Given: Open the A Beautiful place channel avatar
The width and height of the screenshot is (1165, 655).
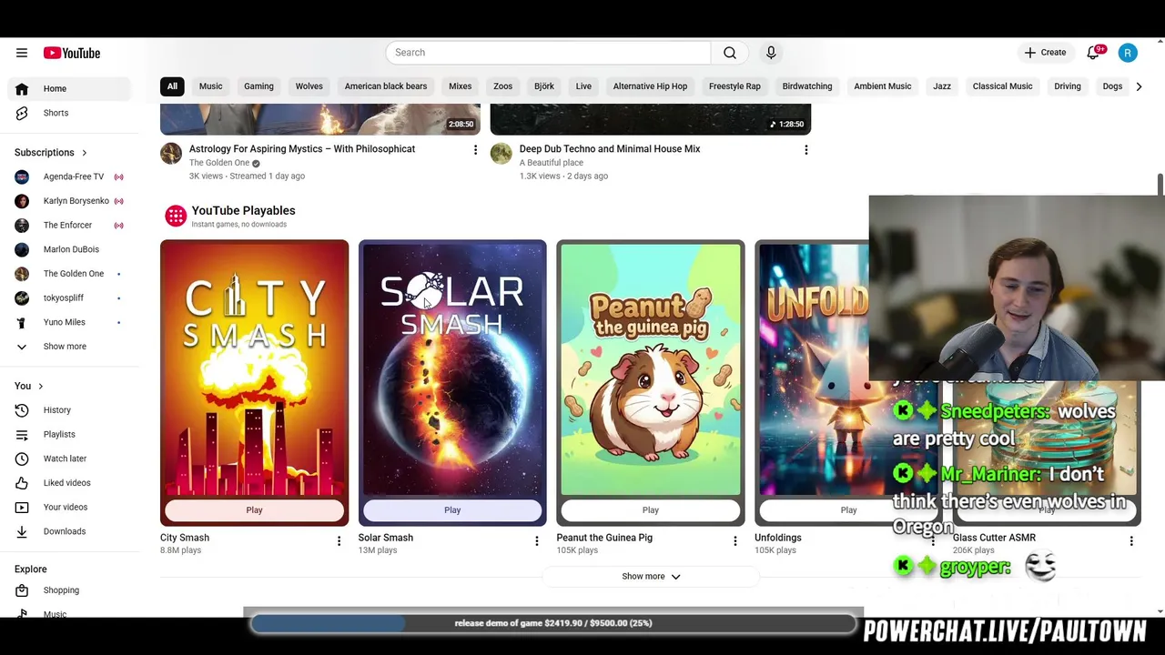Looking at the screenshot, I should tap(501, 154).
